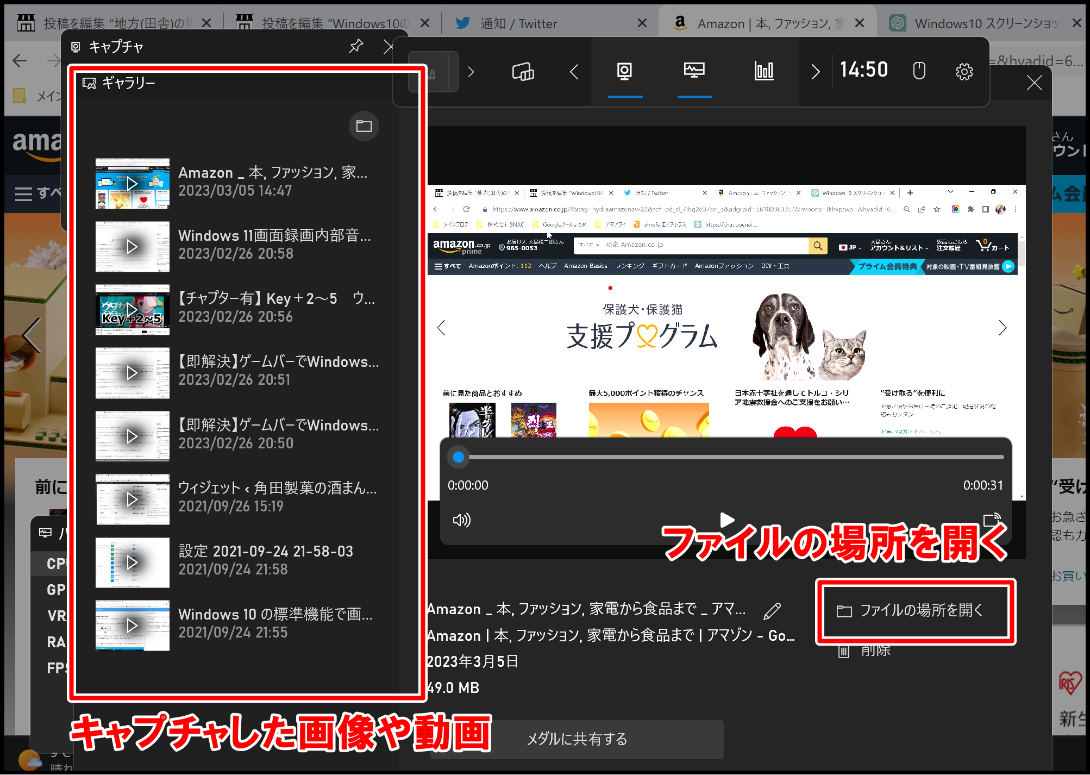Pin the gallery panel with pin icon
The image size is (1090, 775).
(356, 47)
